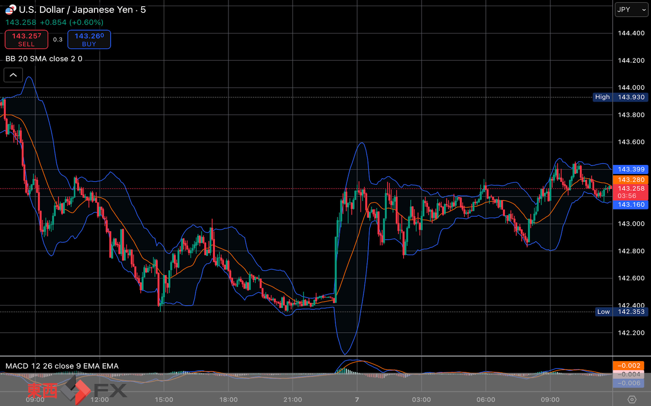The height and width of the screenshot is (406, 651).
Task: Click the blue 143.160 lower band price tag
Action: pos(631,204)
